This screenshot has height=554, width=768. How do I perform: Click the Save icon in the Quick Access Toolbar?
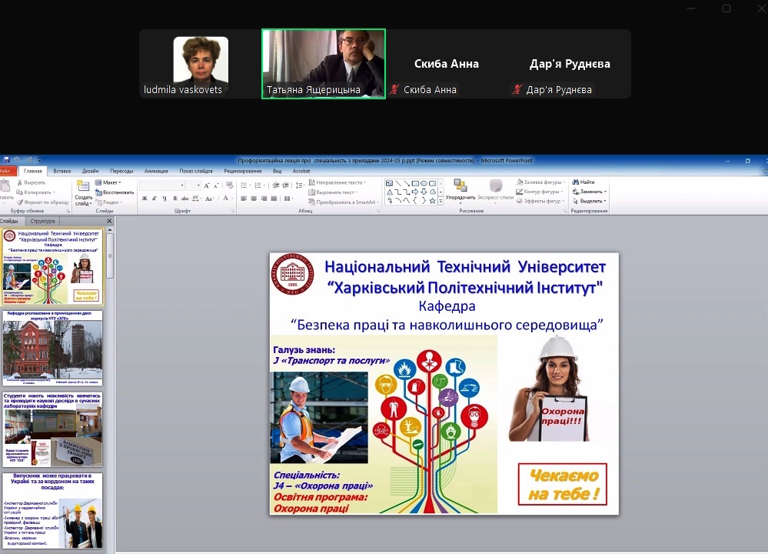[7, 160]
